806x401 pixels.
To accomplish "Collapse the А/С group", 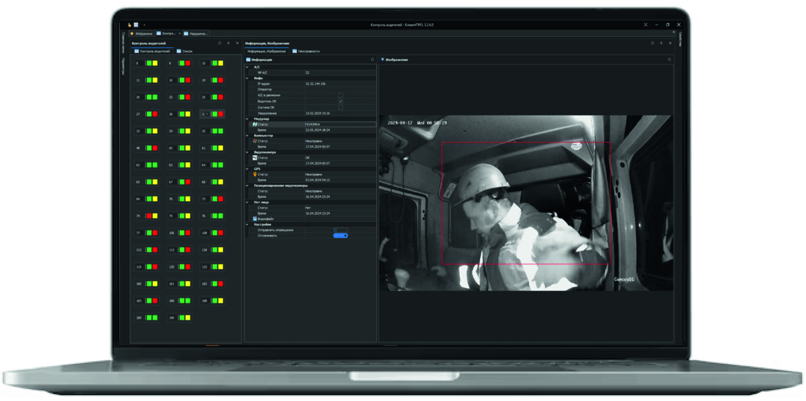I will 248,67.
